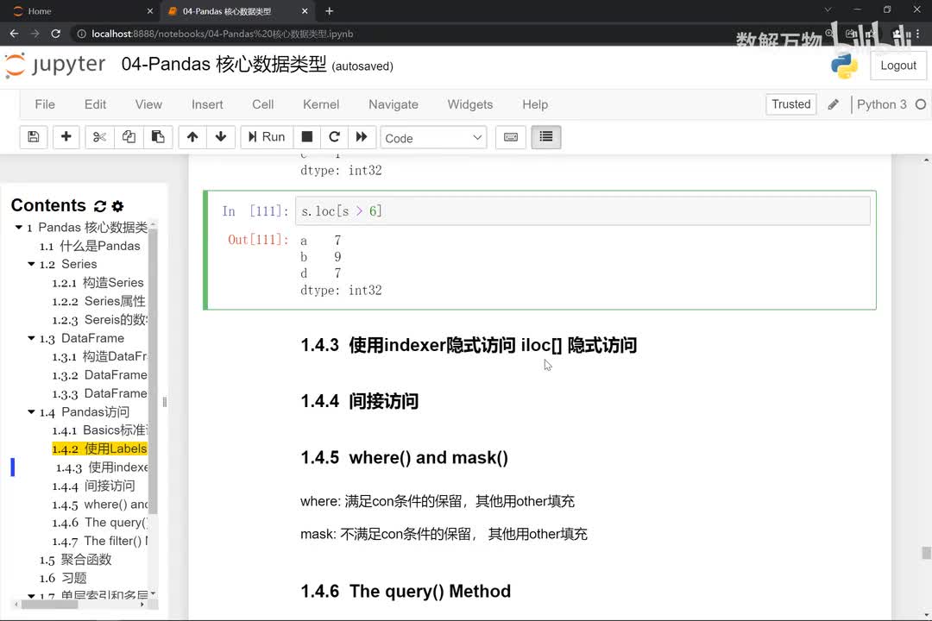Click the site information icon in the address bar
Screen dimensions: 932x621
coord(81,34)
